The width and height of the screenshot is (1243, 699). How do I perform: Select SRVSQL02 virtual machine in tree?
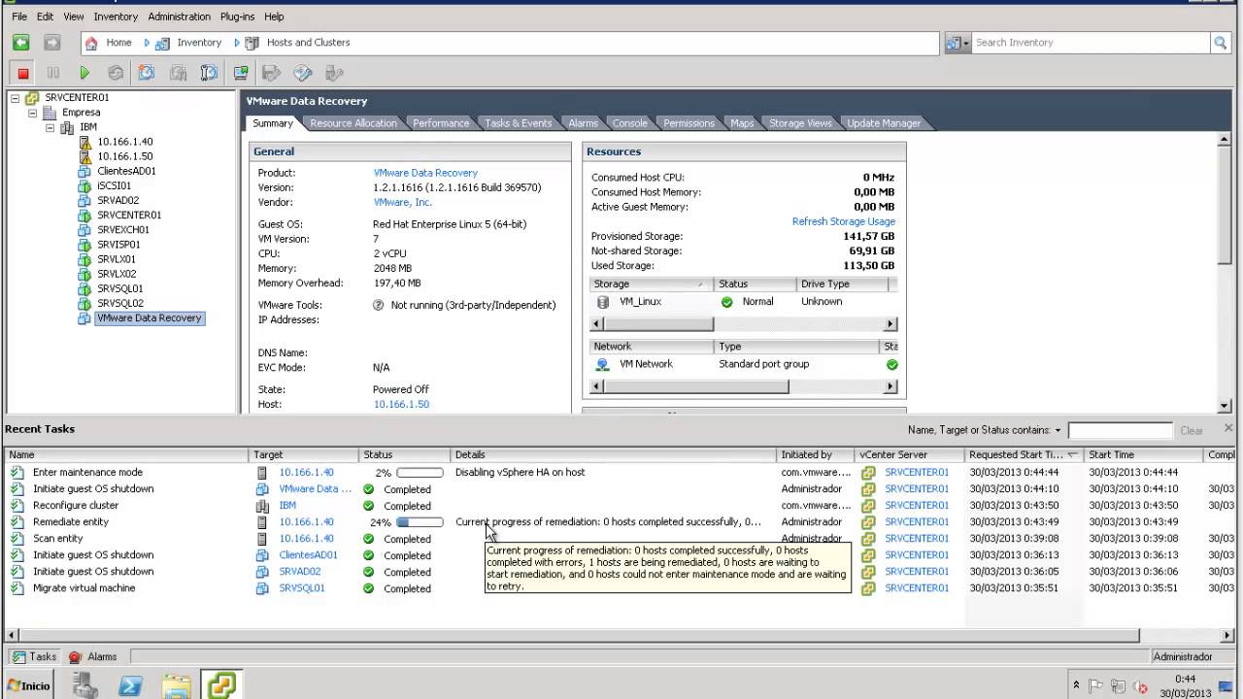119,304
